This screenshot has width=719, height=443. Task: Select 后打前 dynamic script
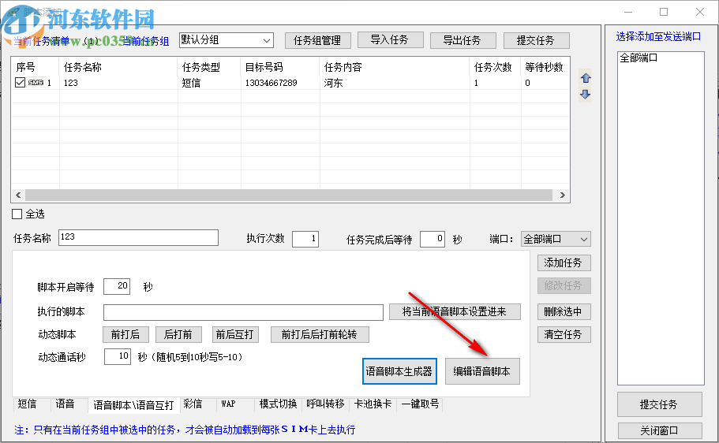[178, 334]
